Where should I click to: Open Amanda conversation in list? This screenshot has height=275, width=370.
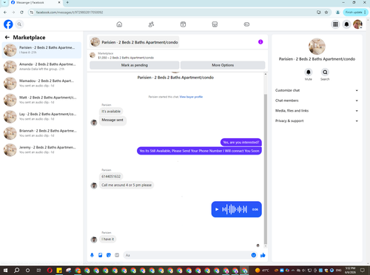41,67
